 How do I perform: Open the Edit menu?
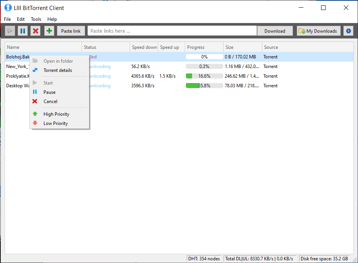coord(21,19)
